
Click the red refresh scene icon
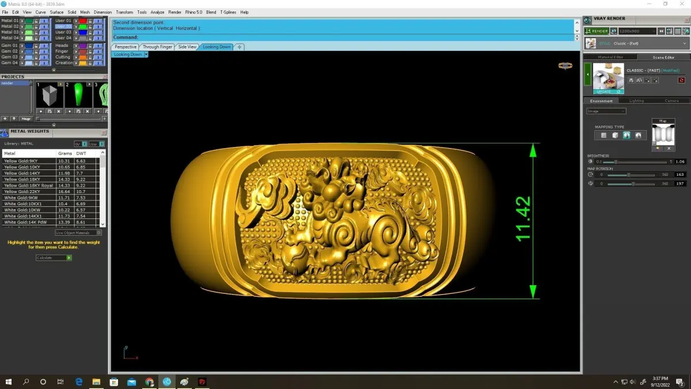pos(682,80)
